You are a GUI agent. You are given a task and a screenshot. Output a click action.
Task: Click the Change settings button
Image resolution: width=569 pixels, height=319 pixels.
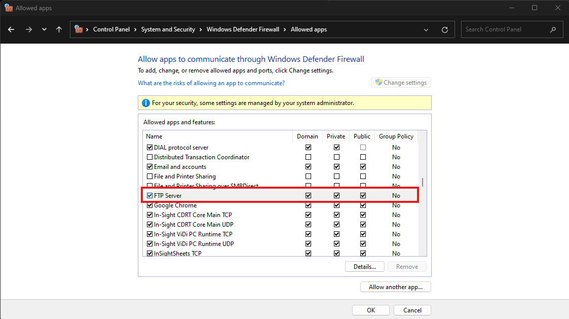(401, 83)
